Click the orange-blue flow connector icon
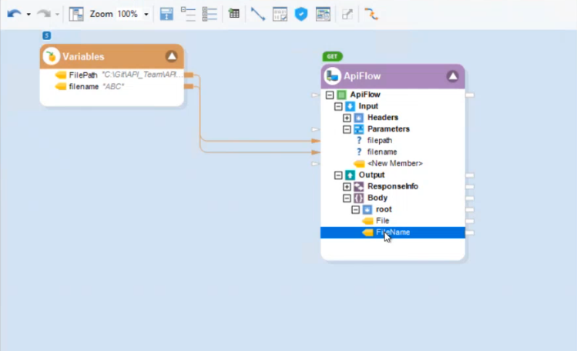The width and height of the screenshot is (577, 351). 371,14
